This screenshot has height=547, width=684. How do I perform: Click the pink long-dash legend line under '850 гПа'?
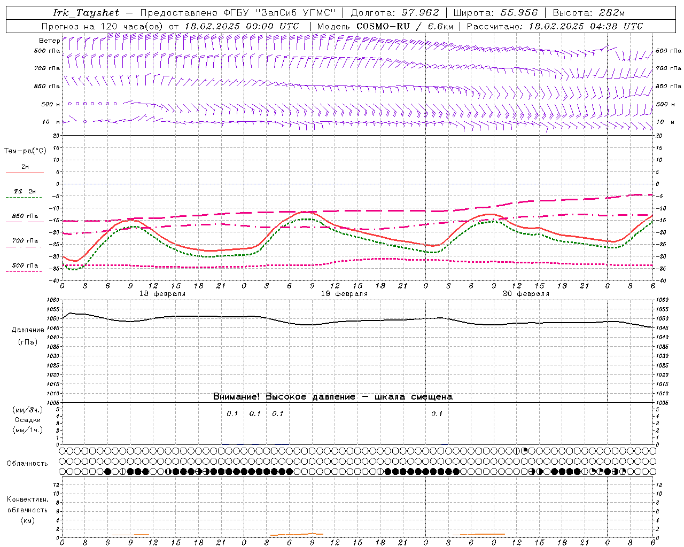(x=25, y=222)
